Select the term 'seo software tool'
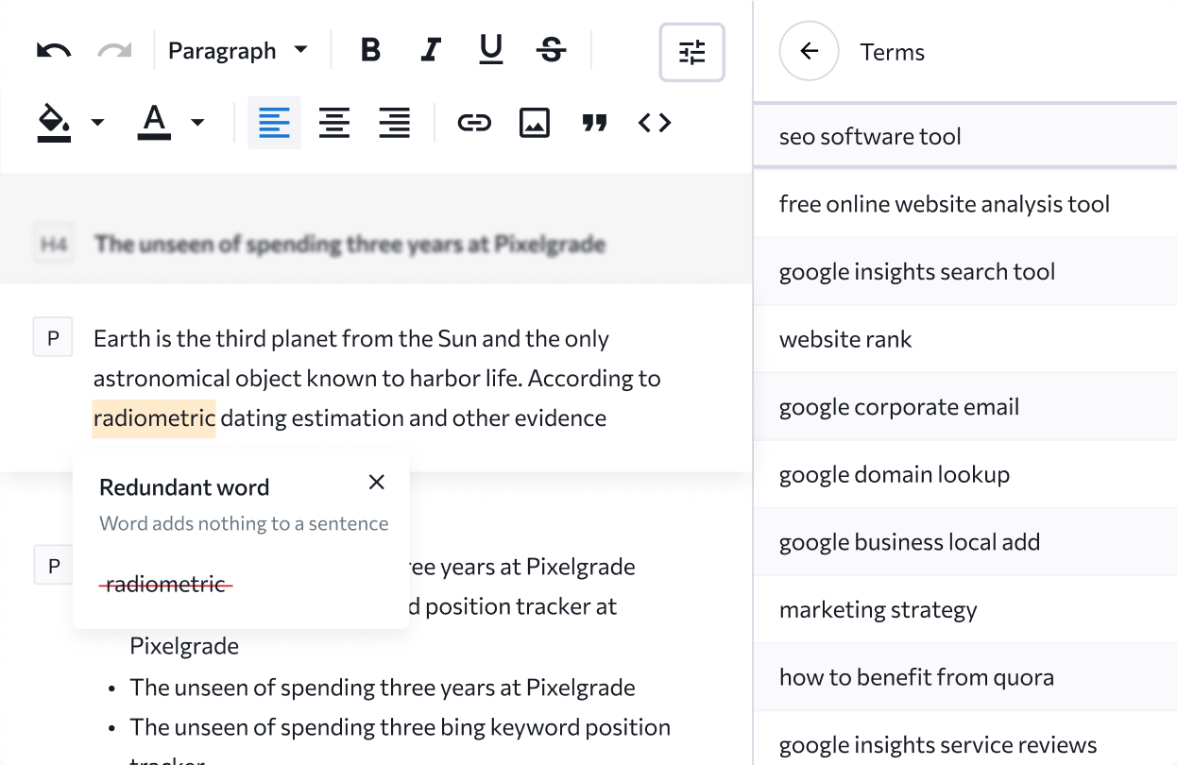This screenshot has height=765, width=1177. (965, 136)
